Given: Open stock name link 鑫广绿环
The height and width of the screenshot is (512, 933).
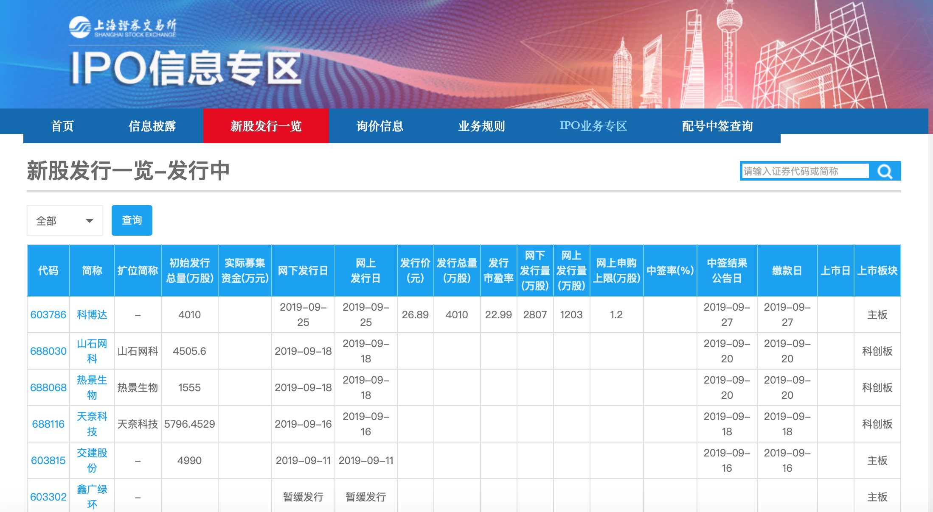Looking at the screenshot, I should [92, 497].
